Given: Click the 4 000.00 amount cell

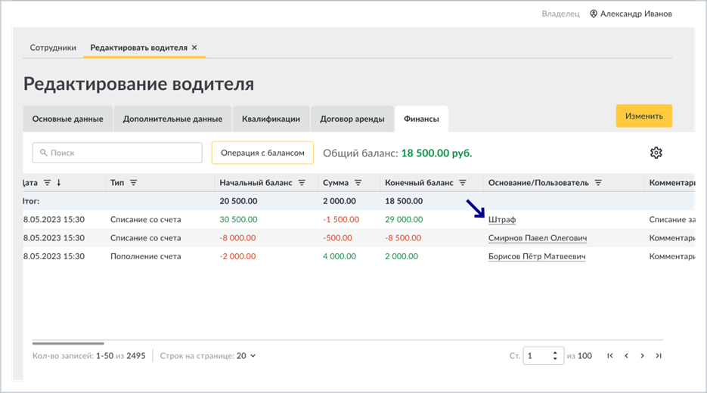Looking at the screenshot, I should (x=340, y=256).
